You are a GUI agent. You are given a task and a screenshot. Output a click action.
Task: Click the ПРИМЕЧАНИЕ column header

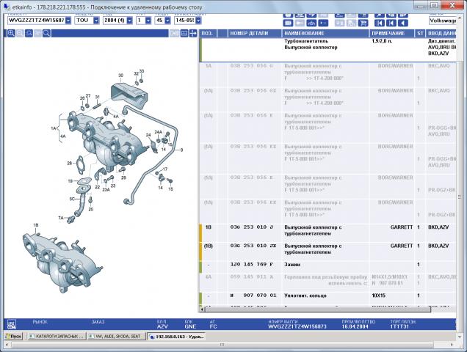pos(392,33)
